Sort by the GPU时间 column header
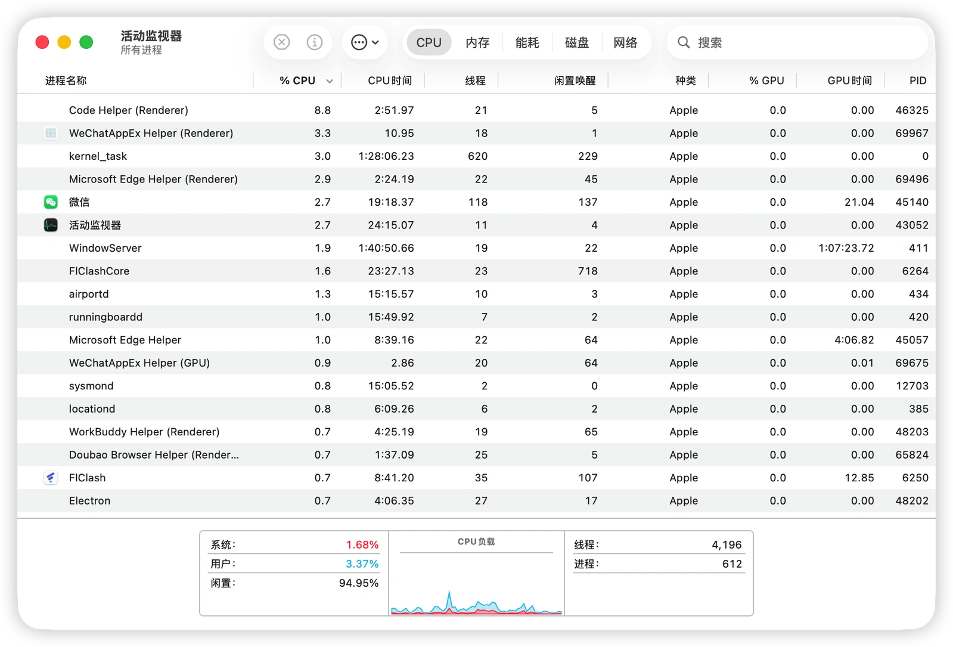953x647 pixels. 849,81
